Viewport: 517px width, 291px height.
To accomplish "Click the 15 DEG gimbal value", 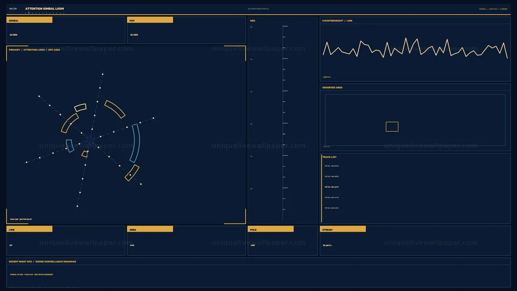I will tap(13, 35).
